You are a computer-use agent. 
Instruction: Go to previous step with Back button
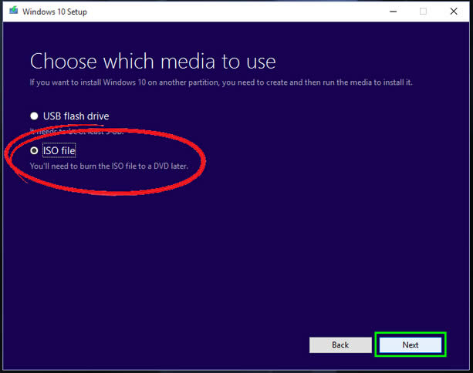pos(340,344)
